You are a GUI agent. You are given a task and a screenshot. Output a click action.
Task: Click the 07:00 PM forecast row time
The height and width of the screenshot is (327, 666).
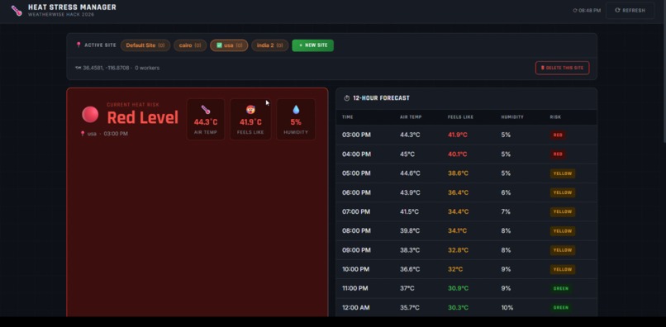pos(356,211)
